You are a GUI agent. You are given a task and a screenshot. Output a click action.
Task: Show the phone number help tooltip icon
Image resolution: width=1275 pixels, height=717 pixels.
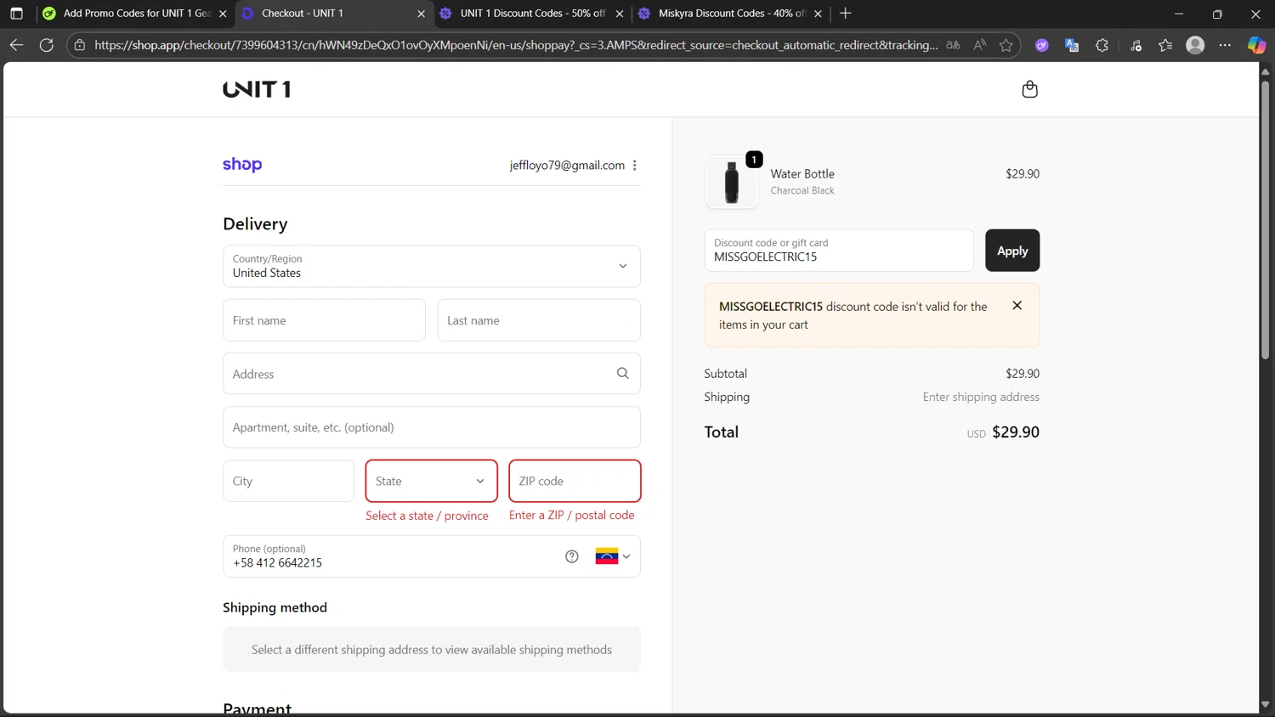point(572,556)
